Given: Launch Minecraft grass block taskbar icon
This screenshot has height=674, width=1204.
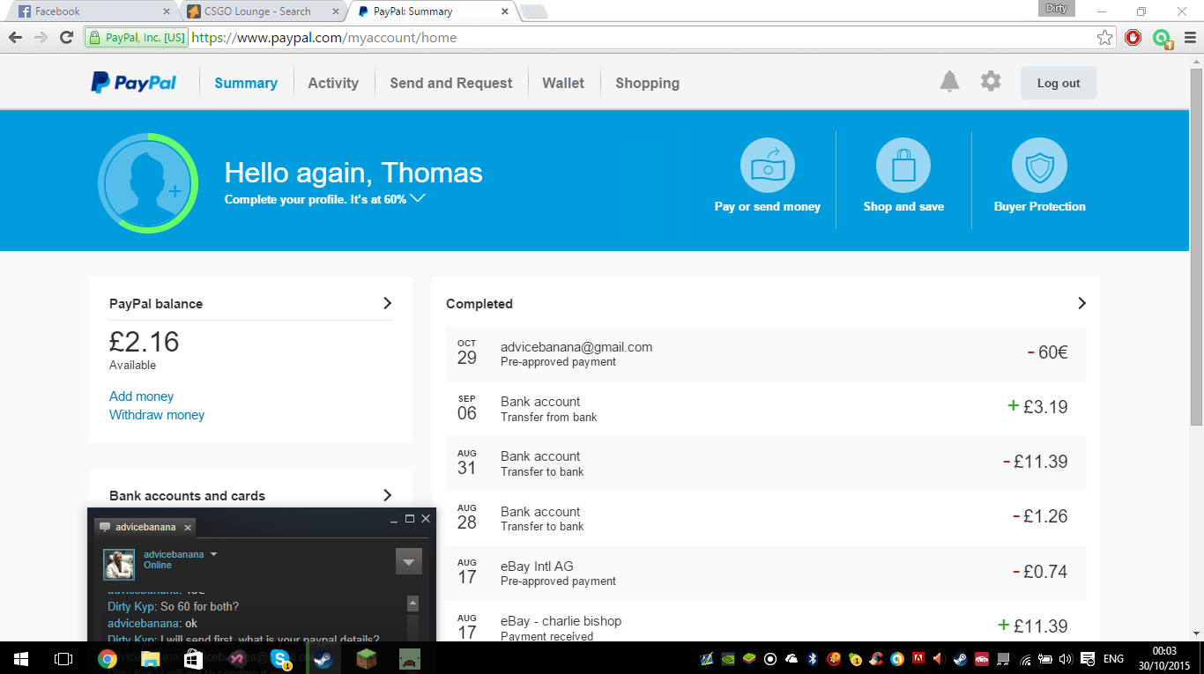Looking at the screenshot, I should 367,658.
